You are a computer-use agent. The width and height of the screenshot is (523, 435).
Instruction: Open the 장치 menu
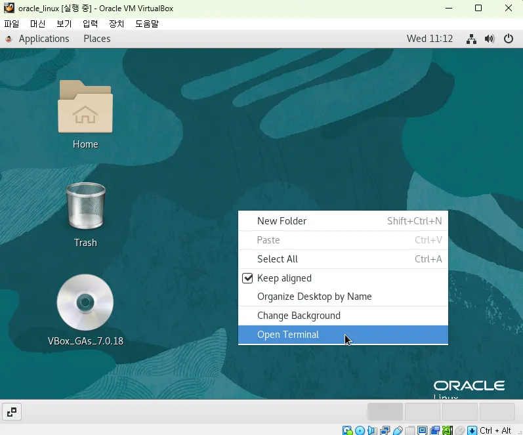(x=116, y=24)
